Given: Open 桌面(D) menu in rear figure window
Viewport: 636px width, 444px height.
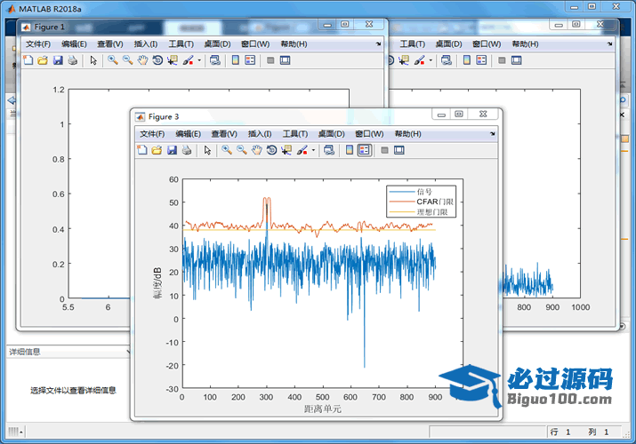Looking at the screenshot, I should click(x=448, y=44).
